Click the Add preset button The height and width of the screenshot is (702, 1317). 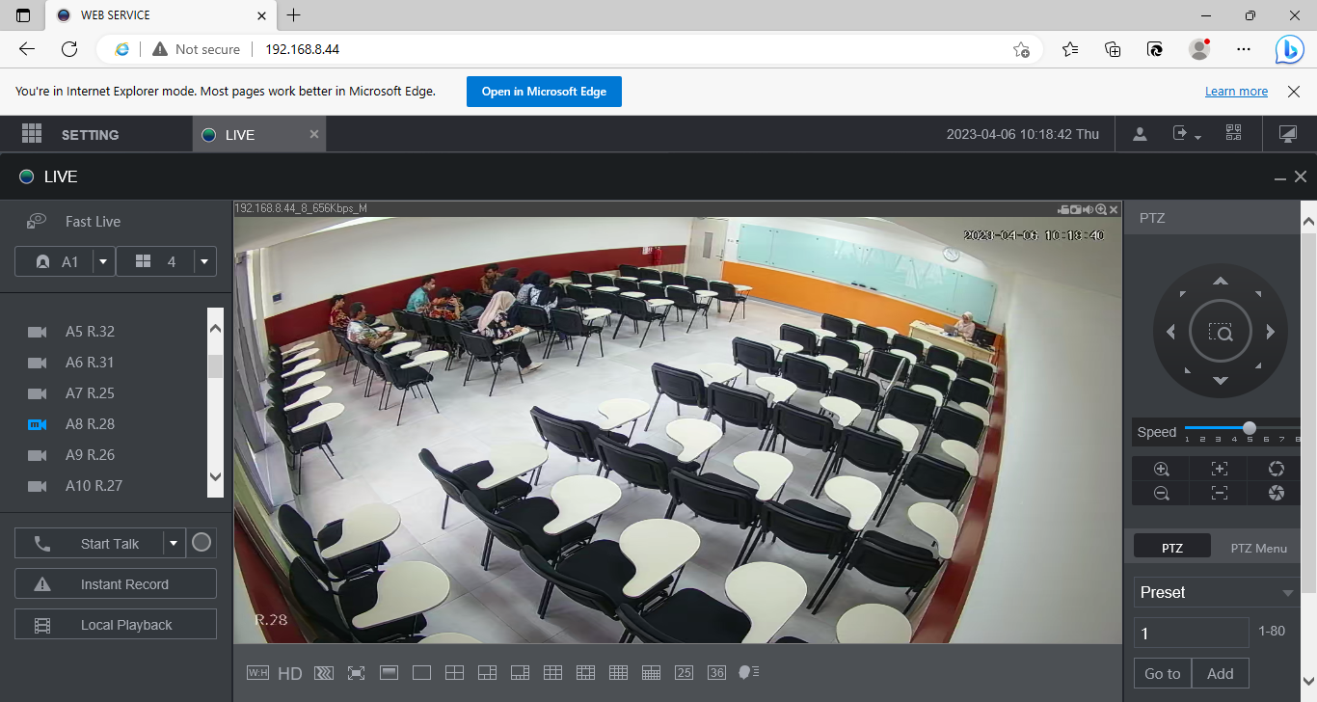point(1221,674)
